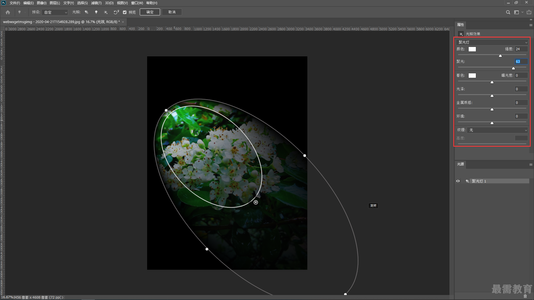The image size is (534, 300).
Task: Open the 选择(S) menu
Action: coord(82,3)
